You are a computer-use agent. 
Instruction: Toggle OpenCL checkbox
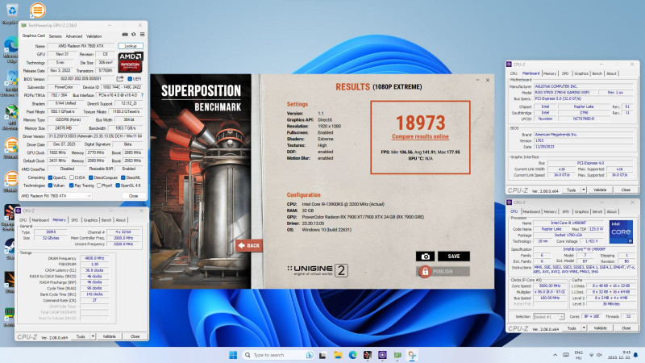[50, 177]
